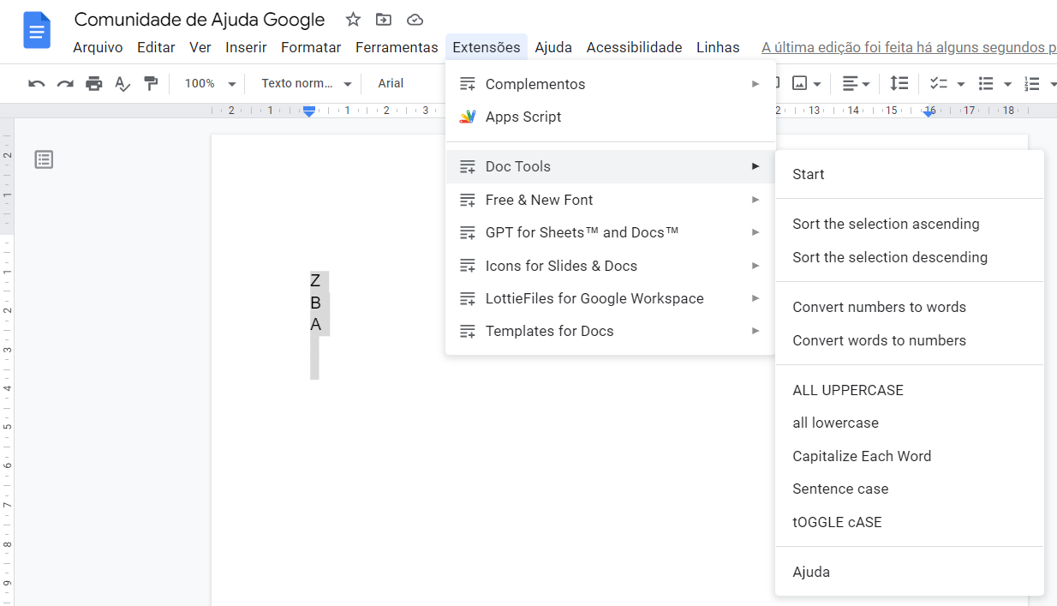1057x606 pixels.
Task: Open the document outline icon
Action: (44, 159)
